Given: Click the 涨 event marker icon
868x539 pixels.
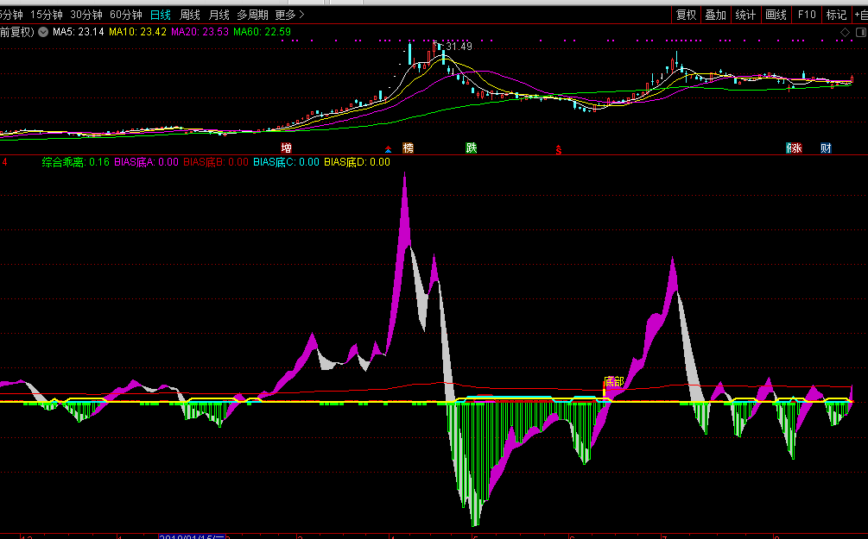Looking at the screenshot, I should [x=794, y=148].
